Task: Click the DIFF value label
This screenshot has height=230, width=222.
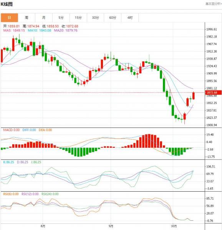Action: click(x=29, y=130)
